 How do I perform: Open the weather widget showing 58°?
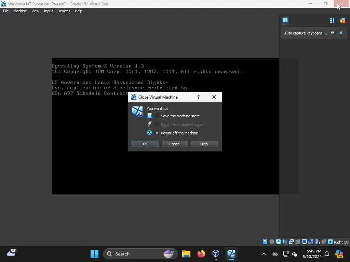point(12,253)
